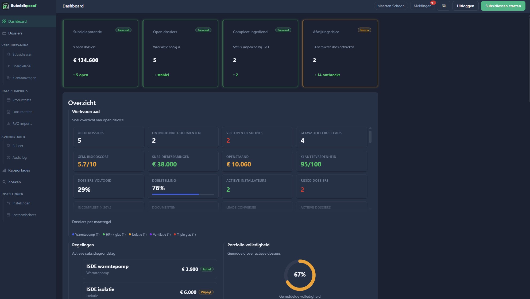Click the Subsidiebesparingen € 38.000 tile
The height and width of the screenshot is (299, 530).
click(x=183, y=161)
